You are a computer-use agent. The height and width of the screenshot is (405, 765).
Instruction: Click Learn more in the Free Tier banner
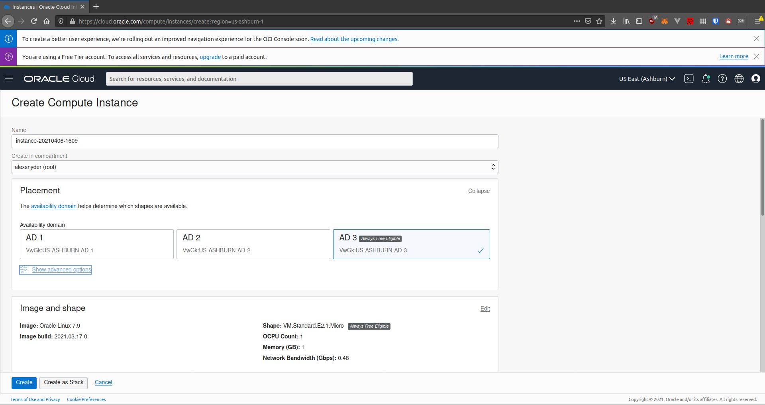coord(734,57)
